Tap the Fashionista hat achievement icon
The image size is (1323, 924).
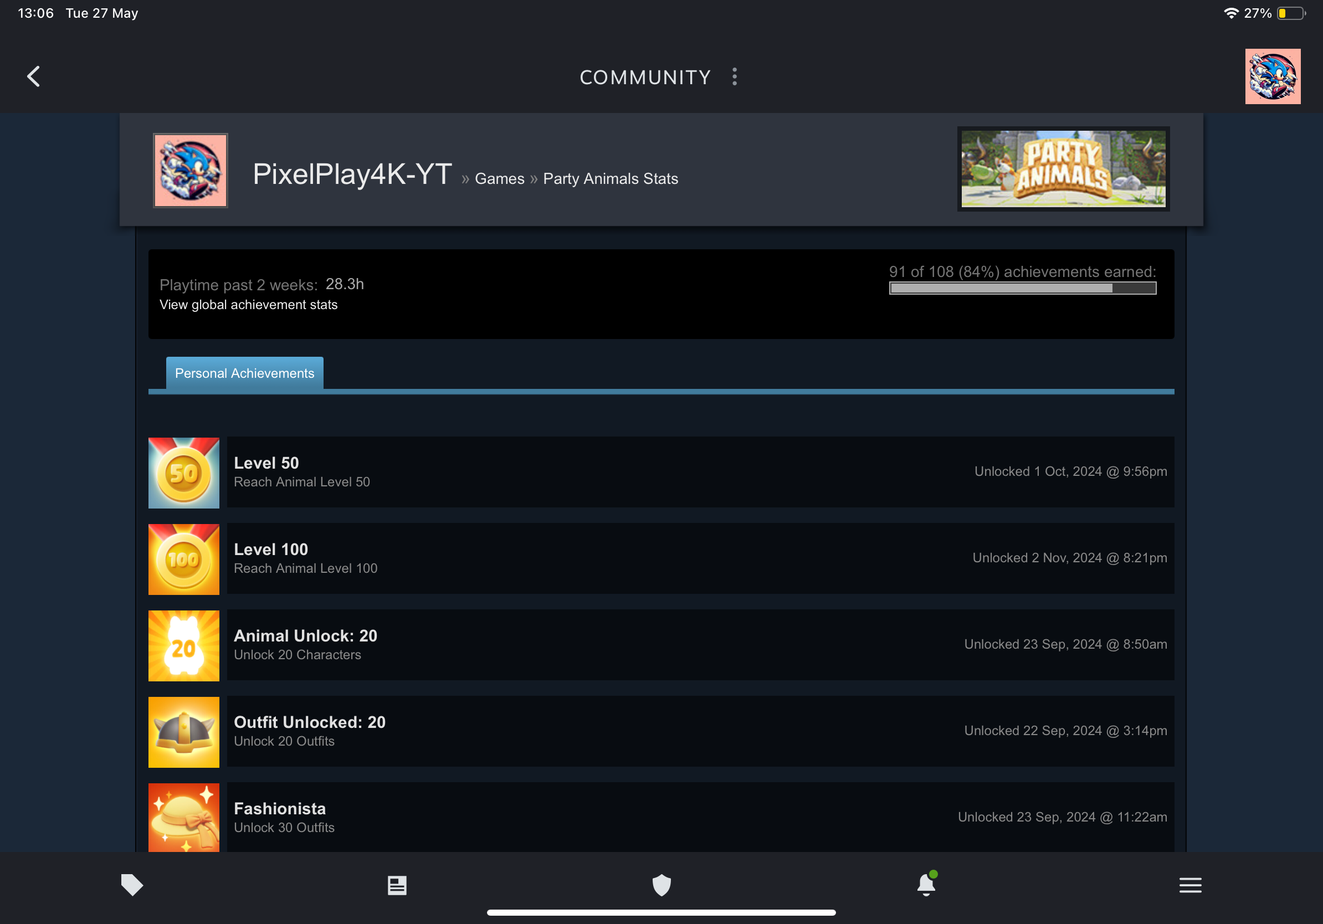point(184,817)
